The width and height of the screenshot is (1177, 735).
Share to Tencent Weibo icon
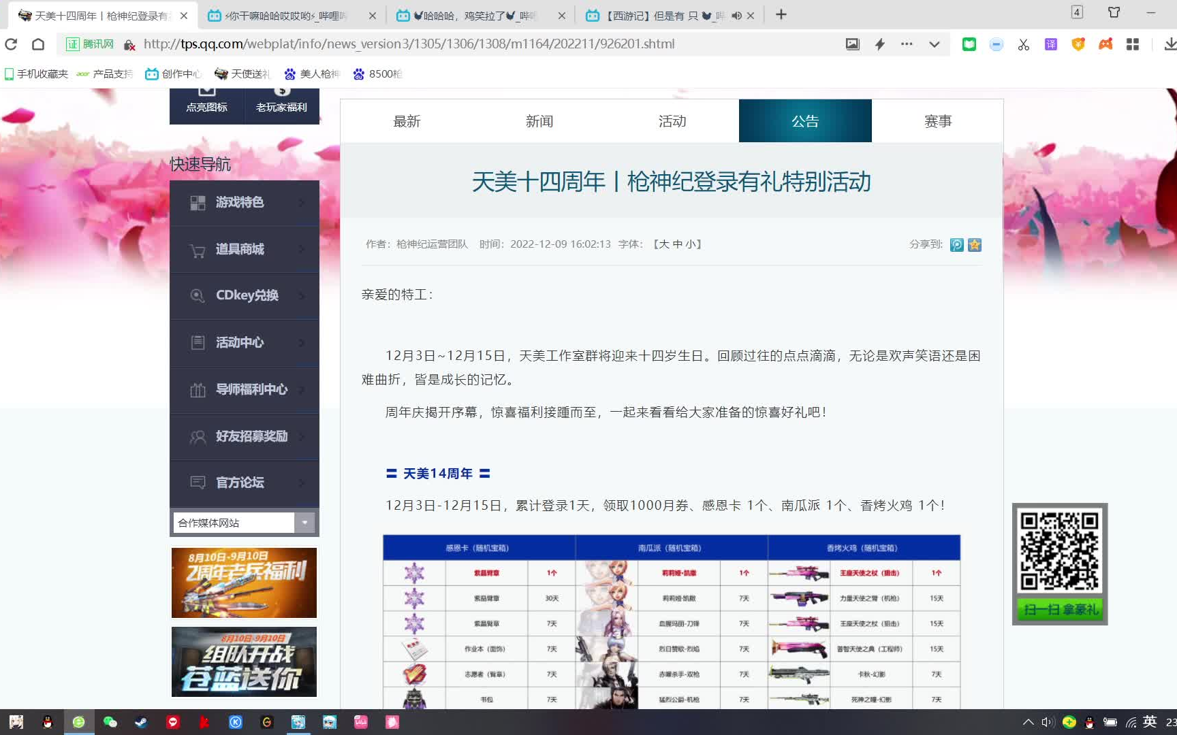click(x=957, y=245)
